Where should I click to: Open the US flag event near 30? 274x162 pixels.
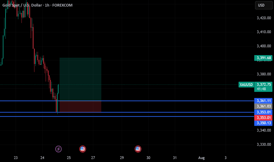pyautogui.click(x=138, y=149)
